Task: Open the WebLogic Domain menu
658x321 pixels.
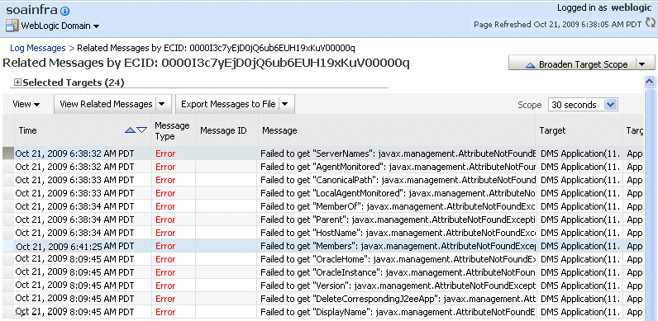Action: pyautogui.click(x=60, y=26)
